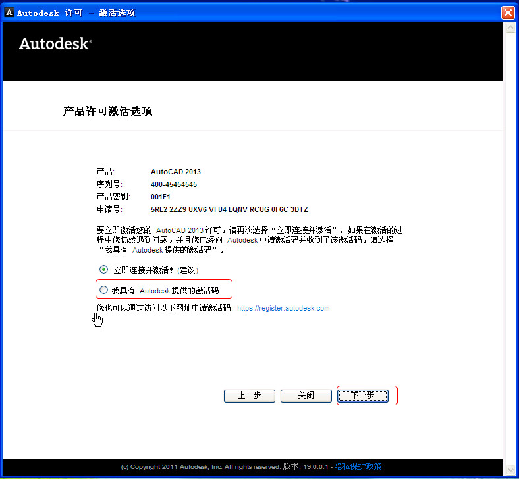The image size is (519, 479).
Task: Click the 申请号 label
Action: pos(109,209)
